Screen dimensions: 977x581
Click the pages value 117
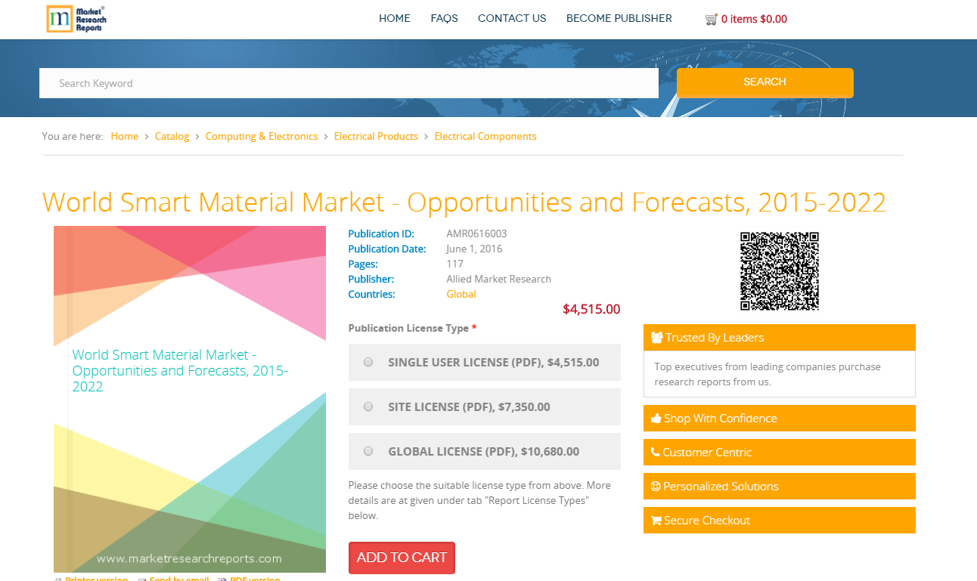click(455, 264)
